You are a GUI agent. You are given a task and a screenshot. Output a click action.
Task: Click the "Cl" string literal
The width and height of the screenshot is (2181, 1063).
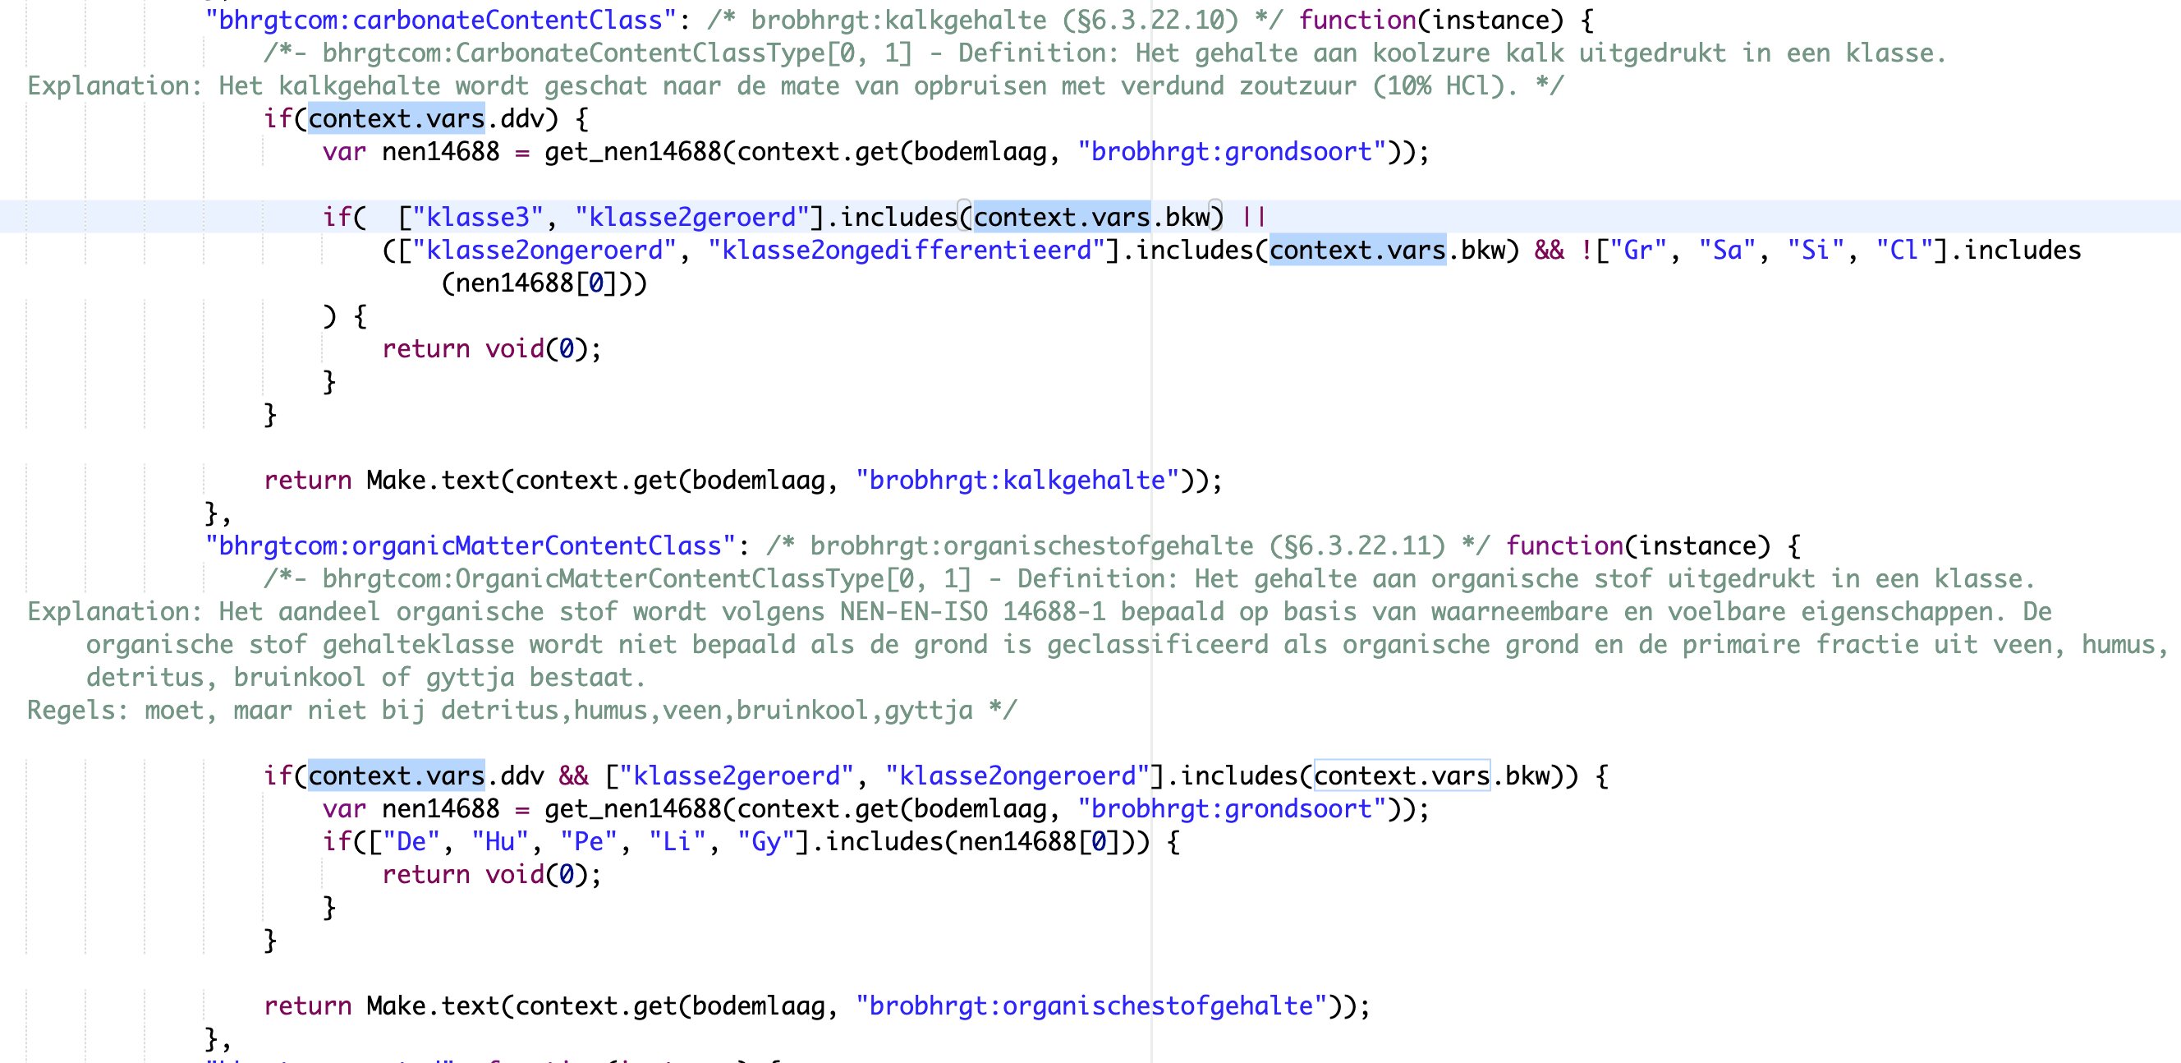tap(1904, 251)
